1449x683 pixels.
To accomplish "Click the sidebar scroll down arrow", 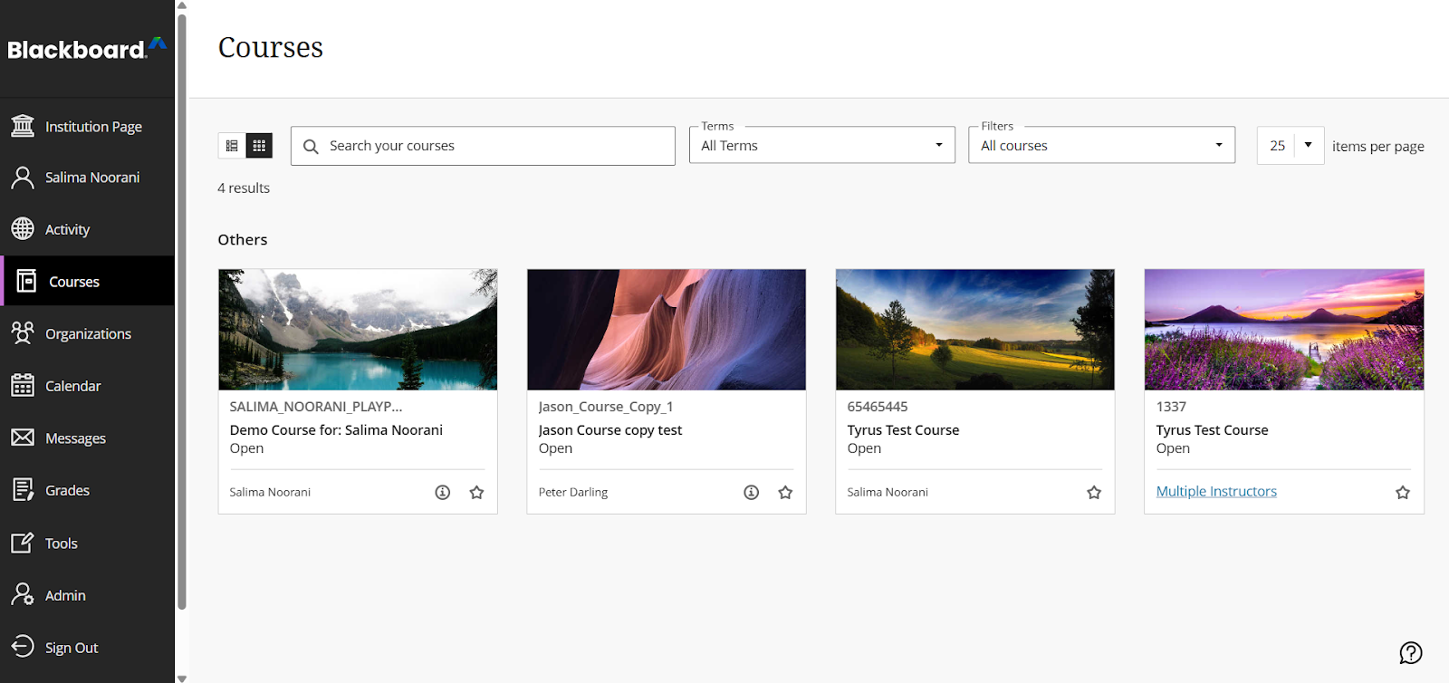I will click(181, 678).
